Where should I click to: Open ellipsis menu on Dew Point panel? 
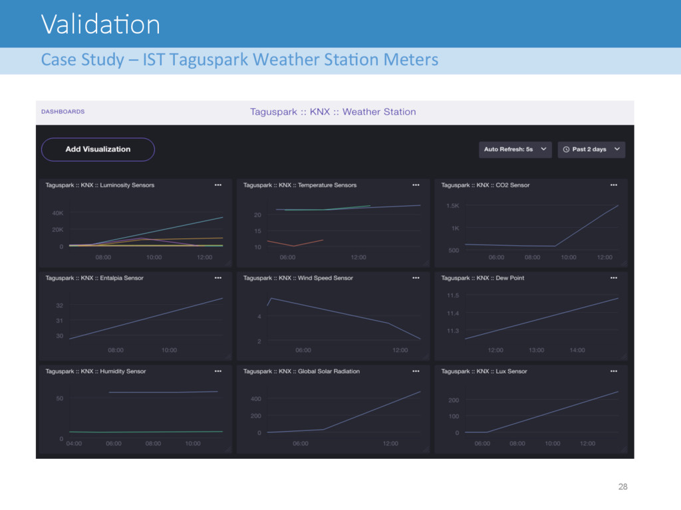(614, 278)
